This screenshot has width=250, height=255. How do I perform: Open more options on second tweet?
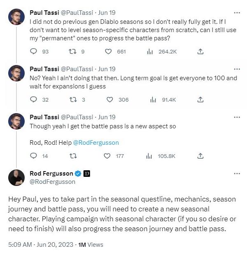pos(237,69)
